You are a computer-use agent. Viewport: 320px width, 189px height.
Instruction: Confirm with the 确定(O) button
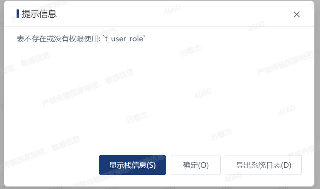(x=196, y=165)
